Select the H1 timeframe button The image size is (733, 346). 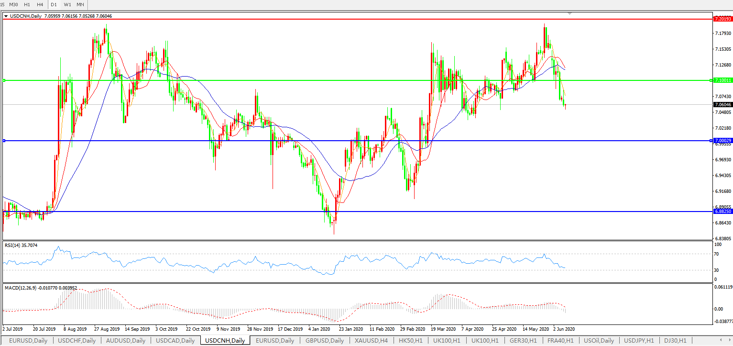coord(27,4)
